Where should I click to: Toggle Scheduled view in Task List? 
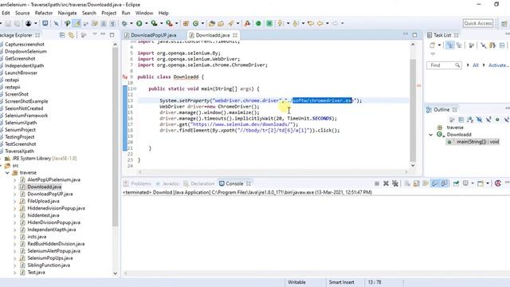(459, 45)
